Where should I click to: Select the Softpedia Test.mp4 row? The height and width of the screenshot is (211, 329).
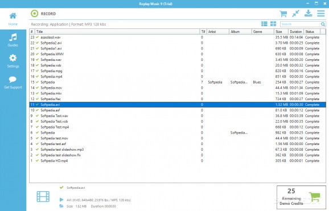pyautogui.click(x=178, y=127)
